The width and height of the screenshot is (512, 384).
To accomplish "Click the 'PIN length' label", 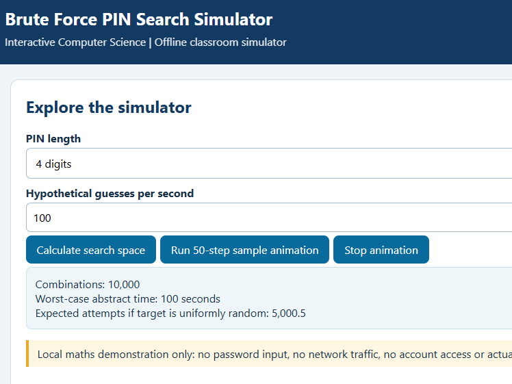I will tap(53, 139).
